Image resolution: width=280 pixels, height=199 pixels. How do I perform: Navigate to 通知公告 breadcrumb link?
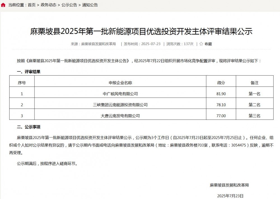[x=90, y=5]
